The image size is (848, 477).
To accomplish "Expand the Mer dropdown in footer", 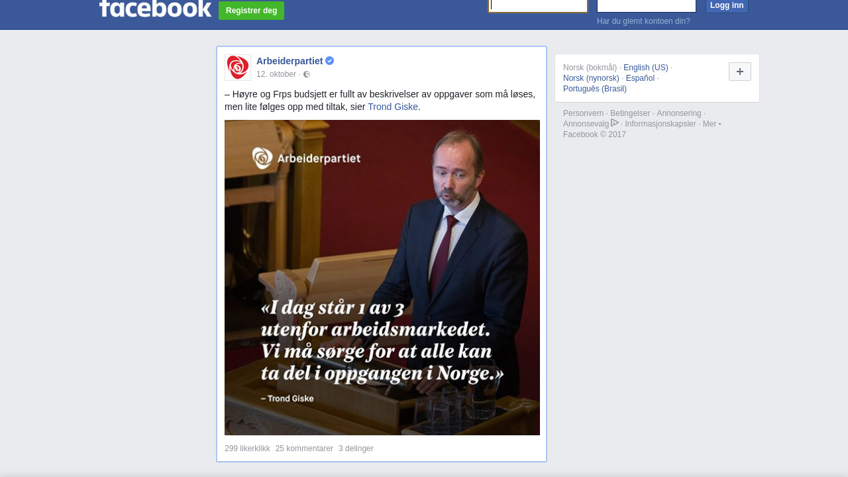I will point(712,124).
